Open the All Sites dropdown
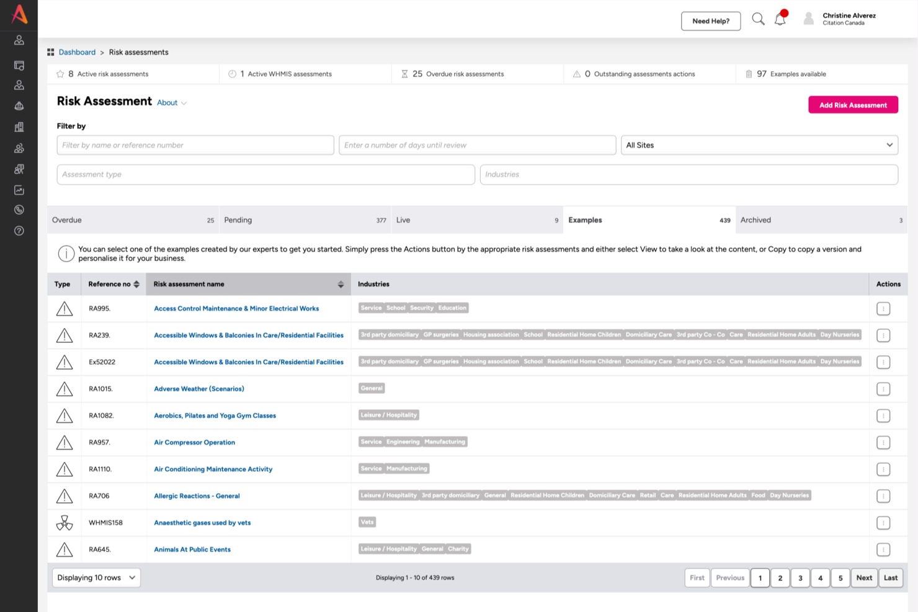The image size is (918, 612). pos(759,144)
